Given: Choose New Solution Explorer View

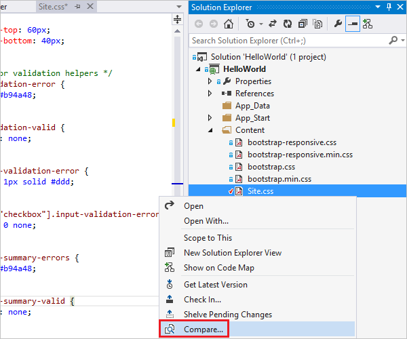Looking at the screenshot, I should [233, 253].
